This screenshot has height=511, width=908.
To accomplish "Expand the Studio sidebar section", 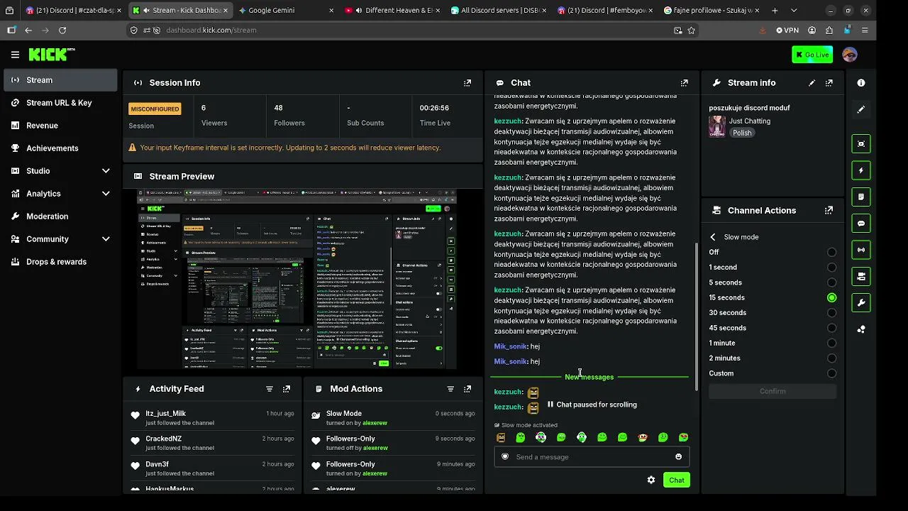I will (x=60, y=171).
